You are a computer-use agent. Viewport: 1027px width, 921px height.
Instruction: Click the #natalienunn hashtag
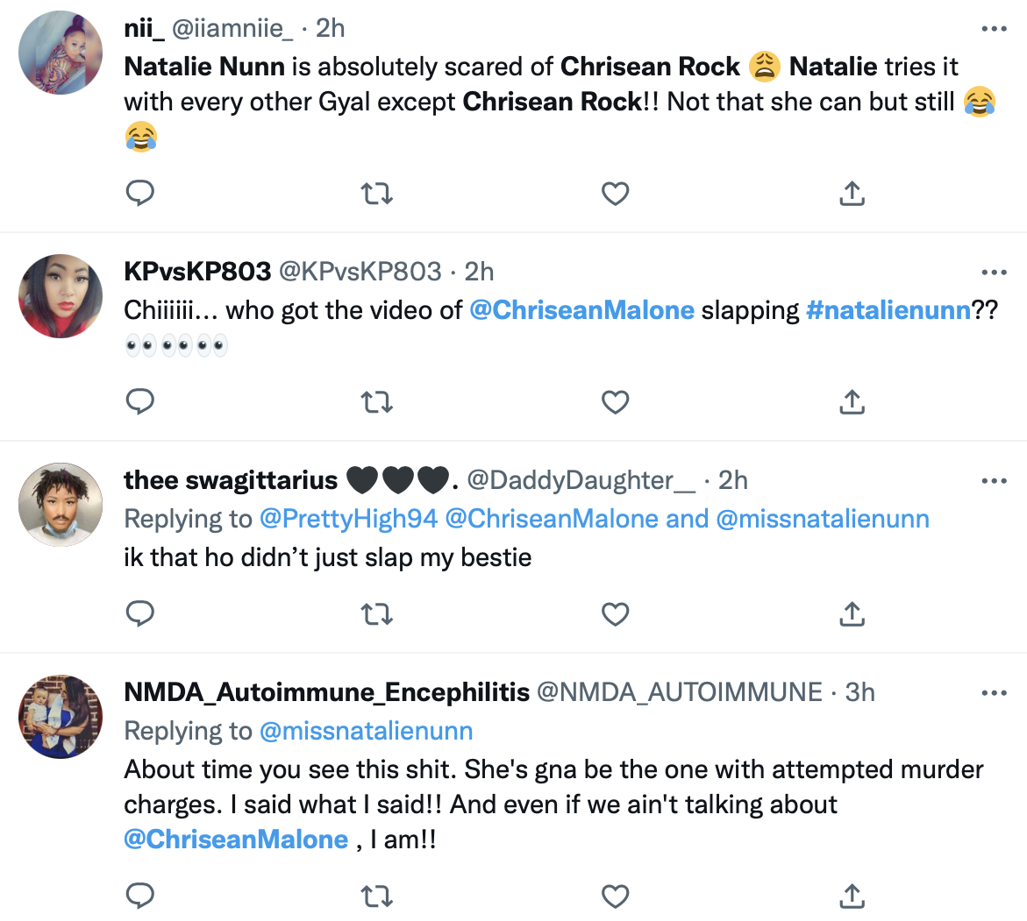click(888, 310)
